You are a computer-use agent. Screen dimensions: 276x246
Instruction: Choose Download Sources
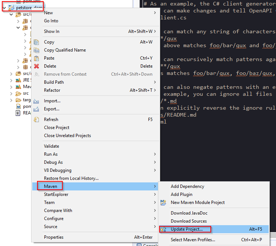pos(214,221)
